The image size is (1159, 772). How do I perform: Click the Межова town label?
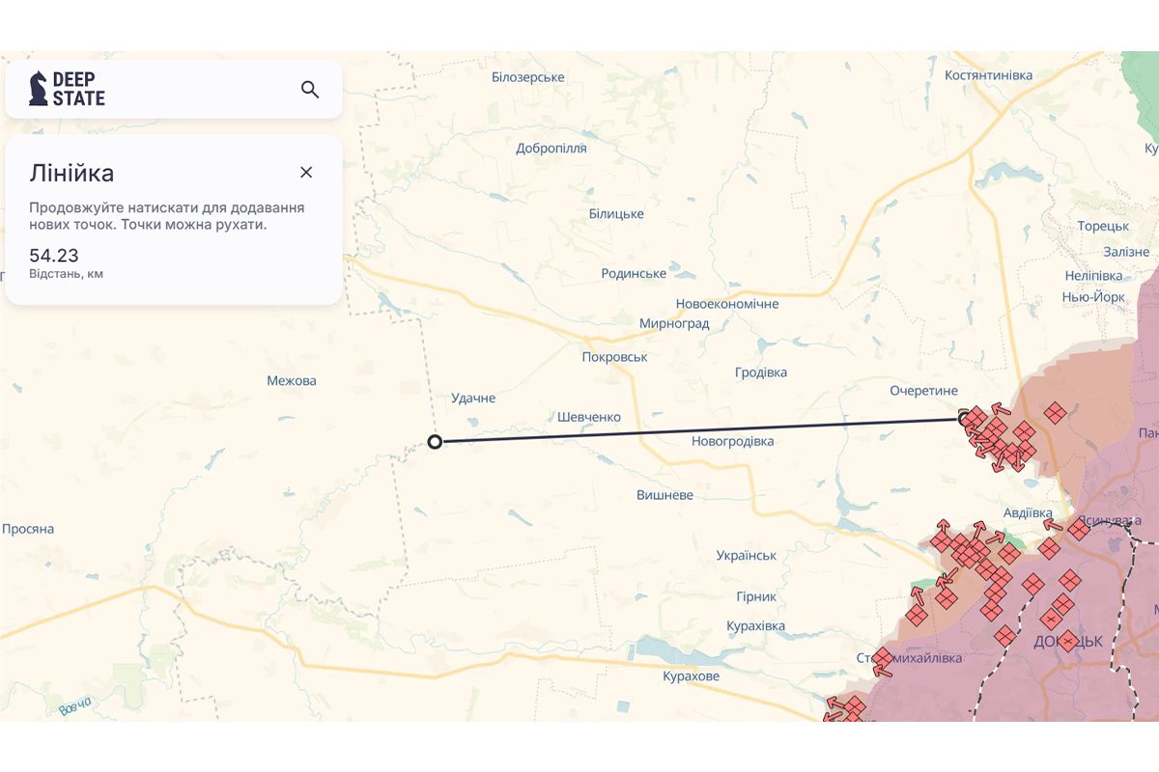(x=292, y=381)
